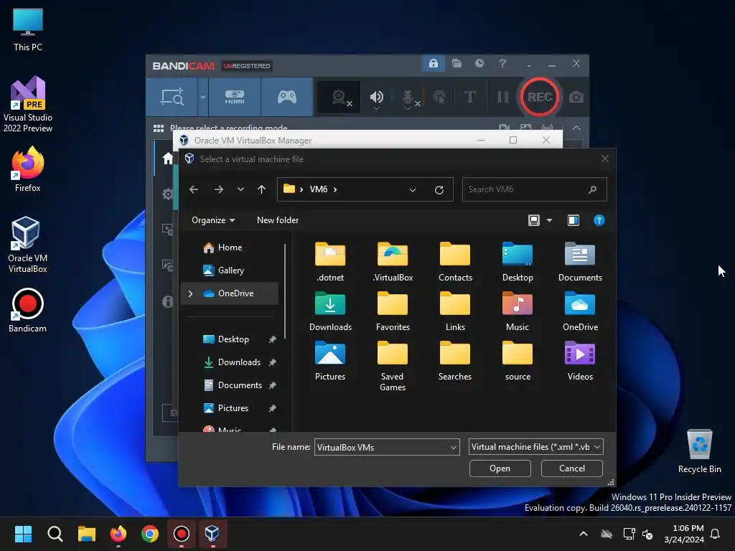Open Bandicam Home tab icon
Image resolution: width=735 pixels, height=551 pixels.
[167, 159]
